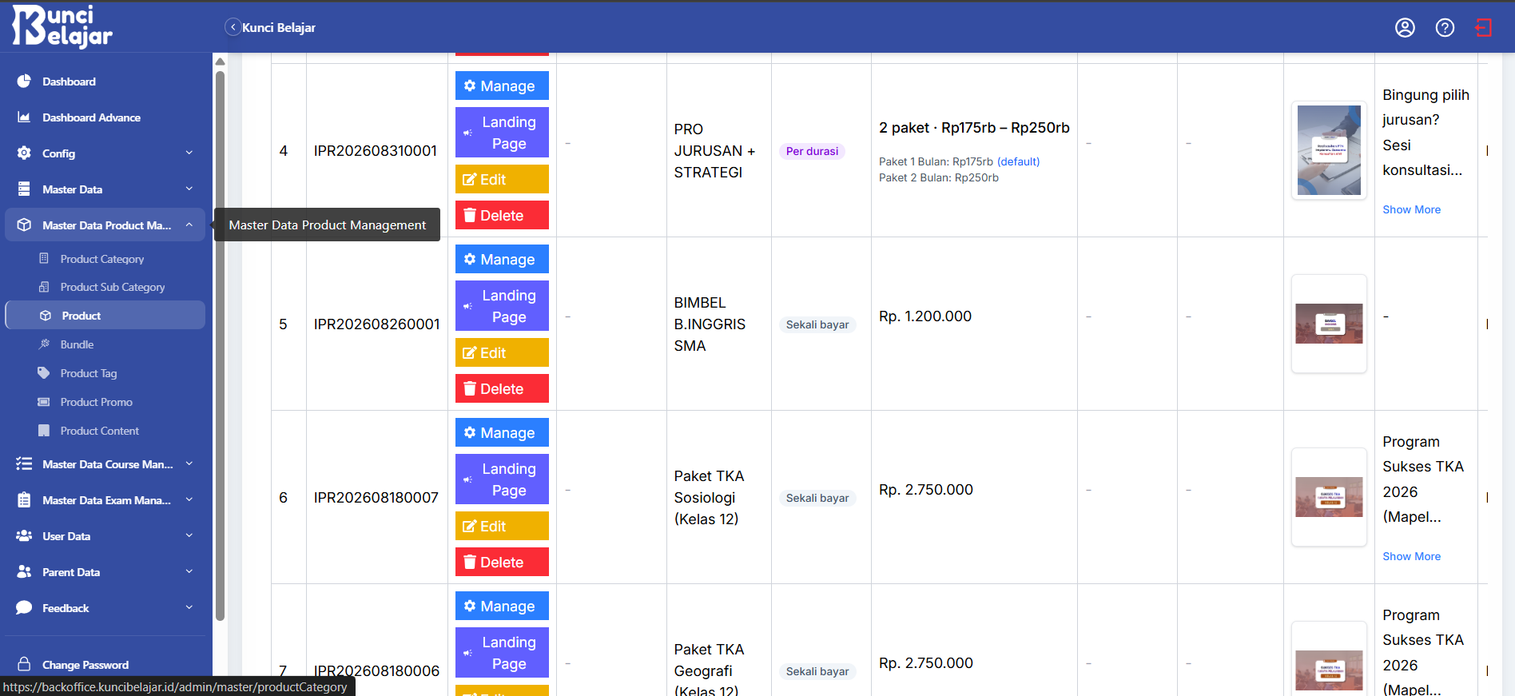
Task: Click the Master Data Product Management box icon
Action: (24, 225)
